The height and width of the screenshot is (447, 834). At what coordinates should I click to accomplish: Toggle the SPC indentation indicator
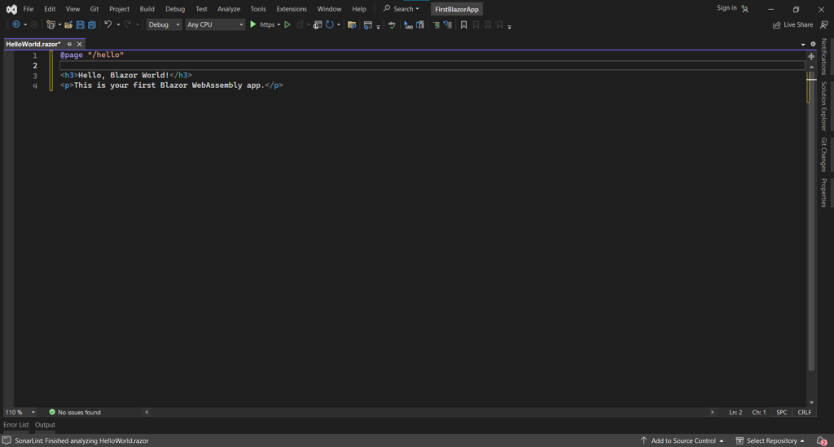781,413
